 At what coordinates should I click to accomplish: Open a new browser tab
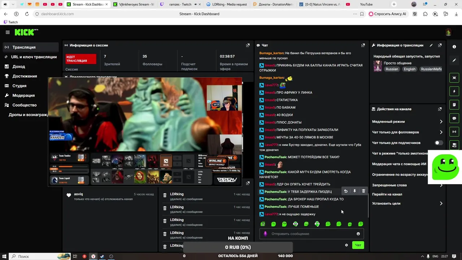click(x=394, y=4)
